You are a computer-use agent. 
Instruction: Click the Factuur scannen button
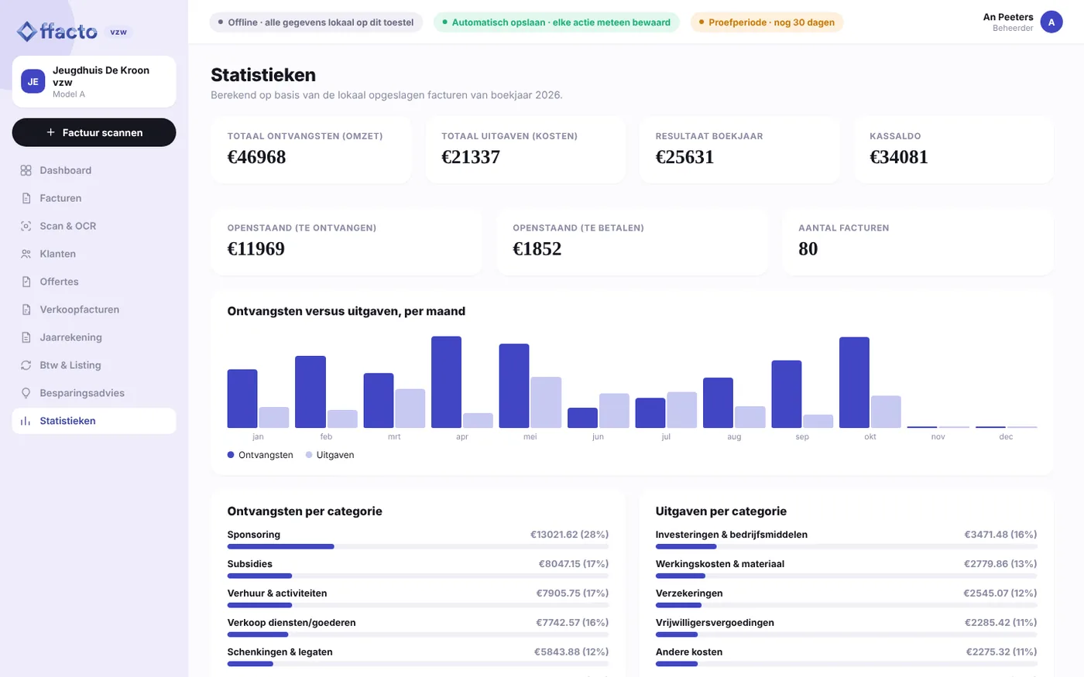pos(94,132)
